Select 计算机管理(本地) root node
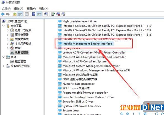The height and width of the screenshot is (115, 164). (x=17, y=21)
